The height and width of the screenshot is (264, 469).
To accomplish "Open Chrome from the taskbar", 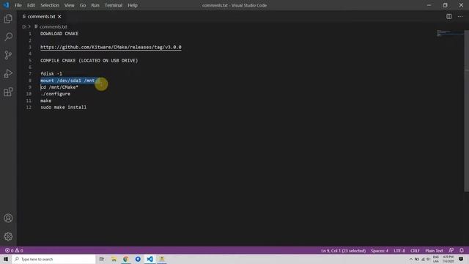I will 125,259.
